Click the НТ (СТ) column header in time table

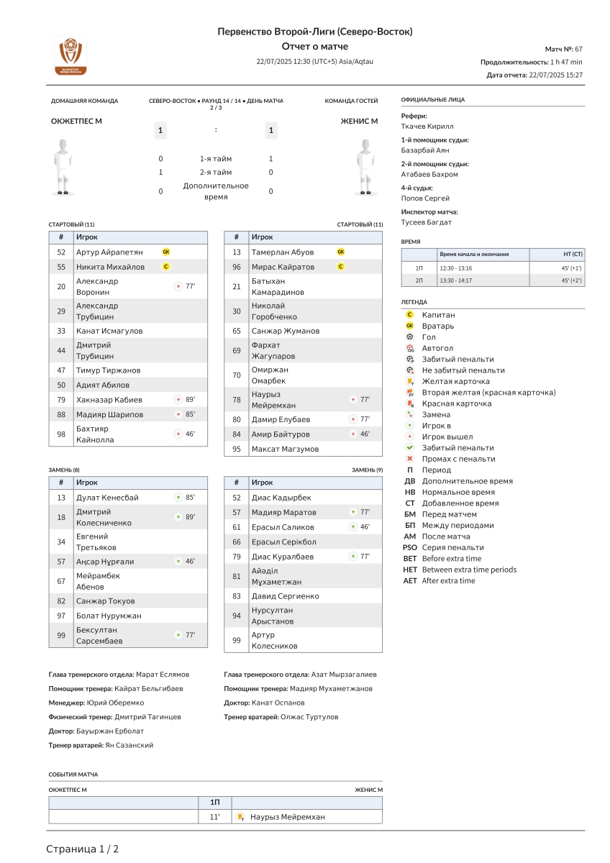(x=573, y=255)
